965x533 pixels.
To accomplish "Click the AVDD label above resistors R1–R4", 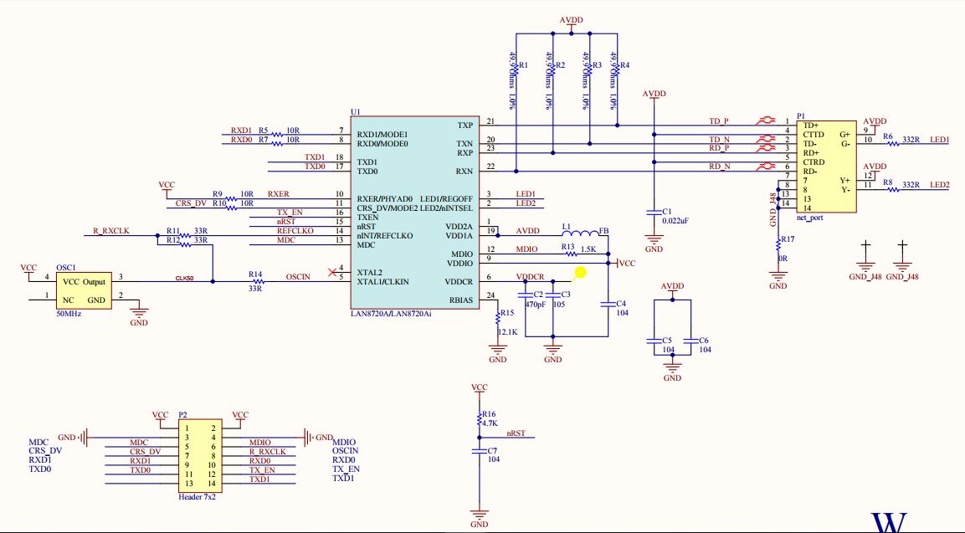I will pos(571,20).
